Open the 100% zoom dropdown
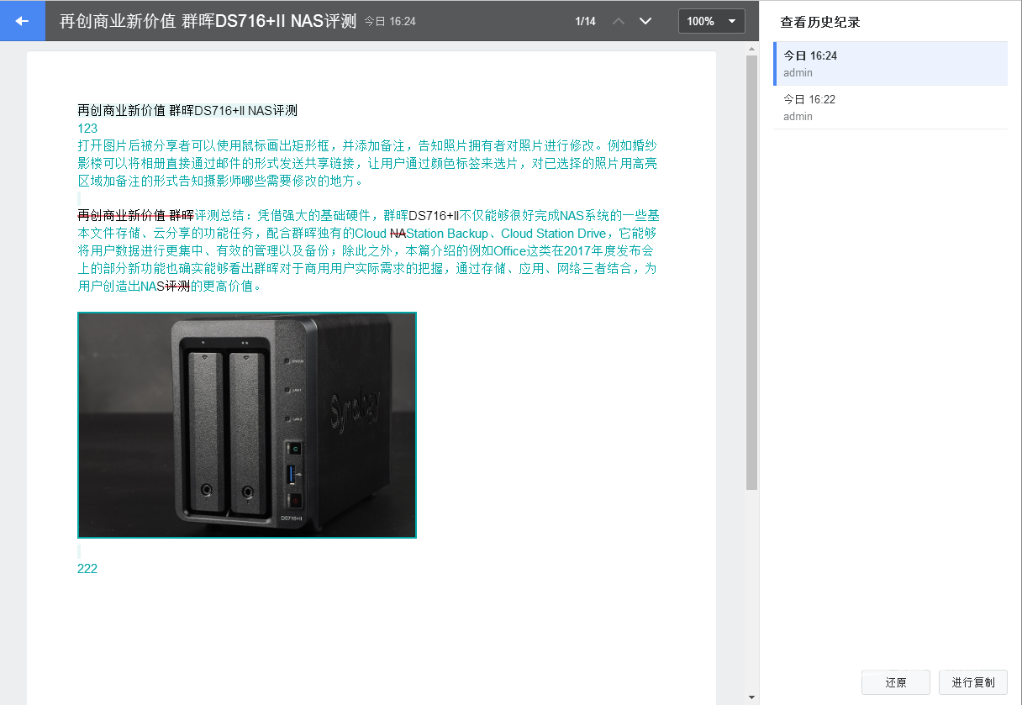The width and height of the screenshot is (1022, 705). pos(712,21)
